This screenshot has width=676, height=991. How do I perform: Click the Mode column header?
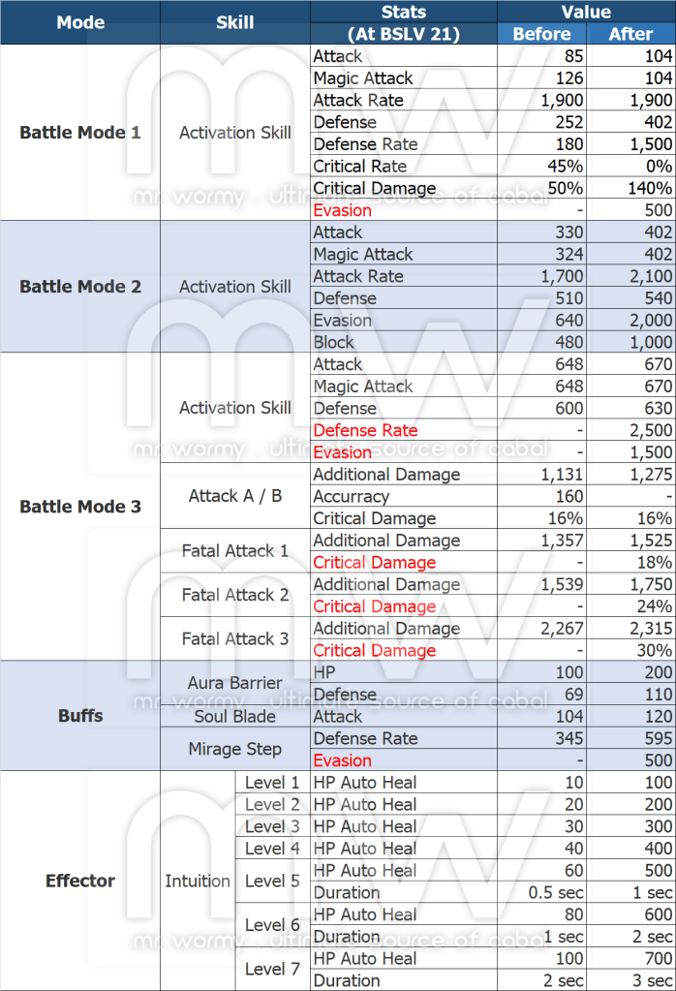[80, 22]
